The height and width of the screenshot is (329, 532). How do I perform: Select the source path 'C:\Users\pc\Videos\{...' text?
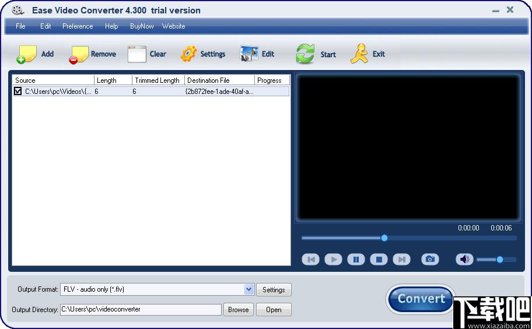point(58,91)
